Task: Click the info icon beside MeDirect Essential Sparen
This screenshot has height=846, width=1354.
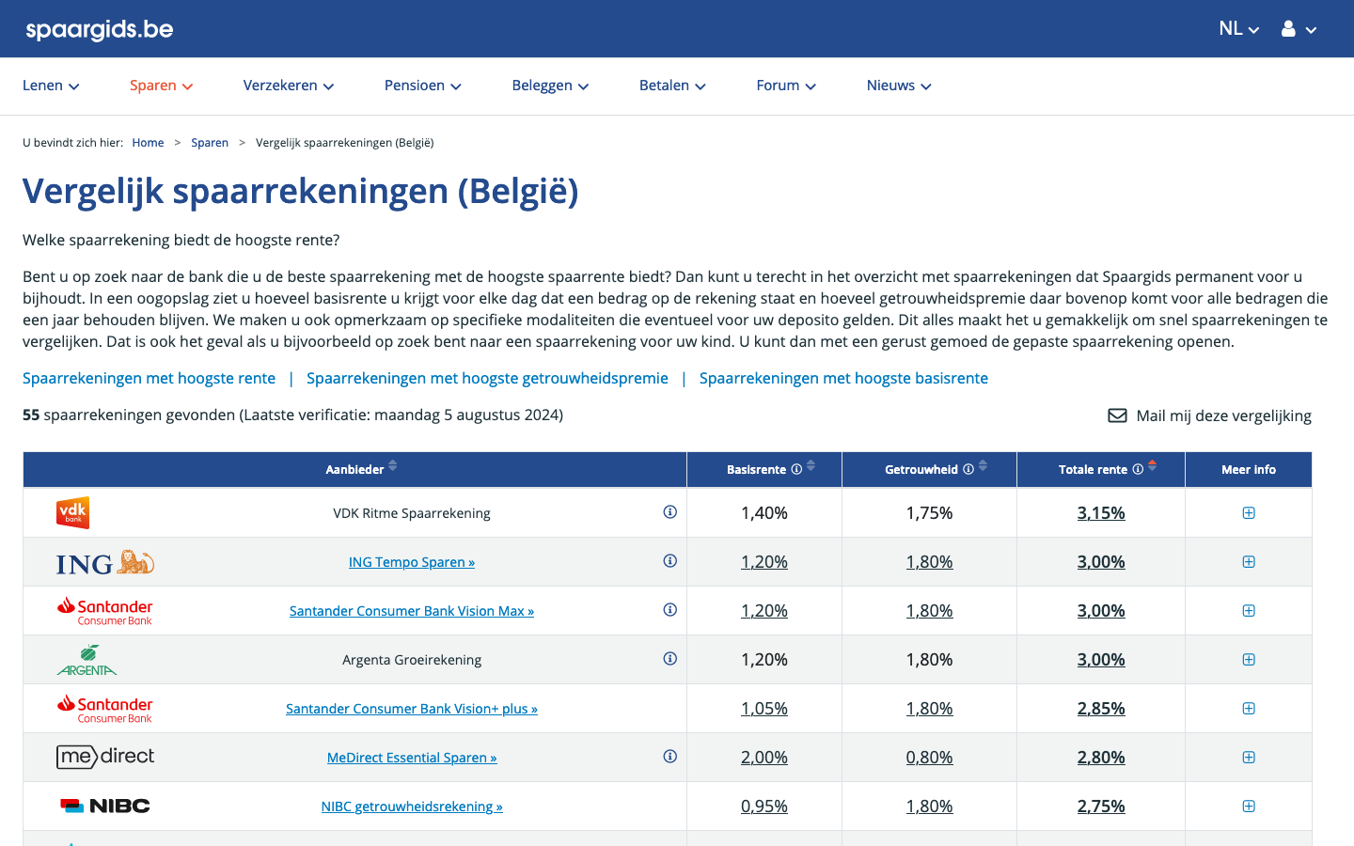Action: tap(669, 757)
